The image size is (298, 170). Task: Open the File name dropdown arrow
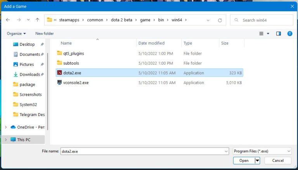(226, 151)
